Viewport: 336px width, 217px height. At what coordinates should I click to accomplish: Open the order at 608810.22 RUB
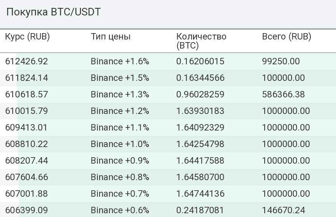pyautogui.click(x=168, y=144)
